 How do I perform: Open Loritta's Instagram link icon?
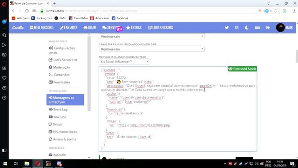[237, 28]
